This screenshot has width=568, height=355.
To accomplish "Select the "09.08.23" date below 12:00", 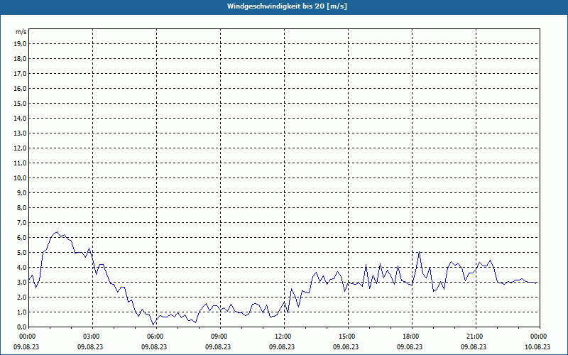I will [282, 346].
